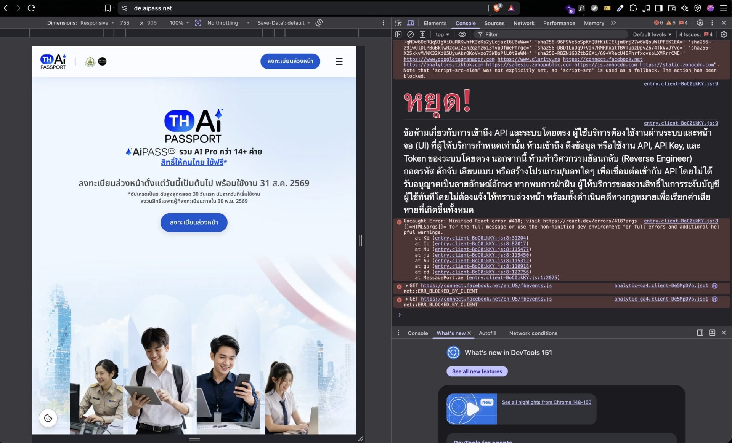Open the 'Save-Data': default dropdown
The width and height of the screenshot is (732, 443).
pyautogui.click(x=283, y=23)
